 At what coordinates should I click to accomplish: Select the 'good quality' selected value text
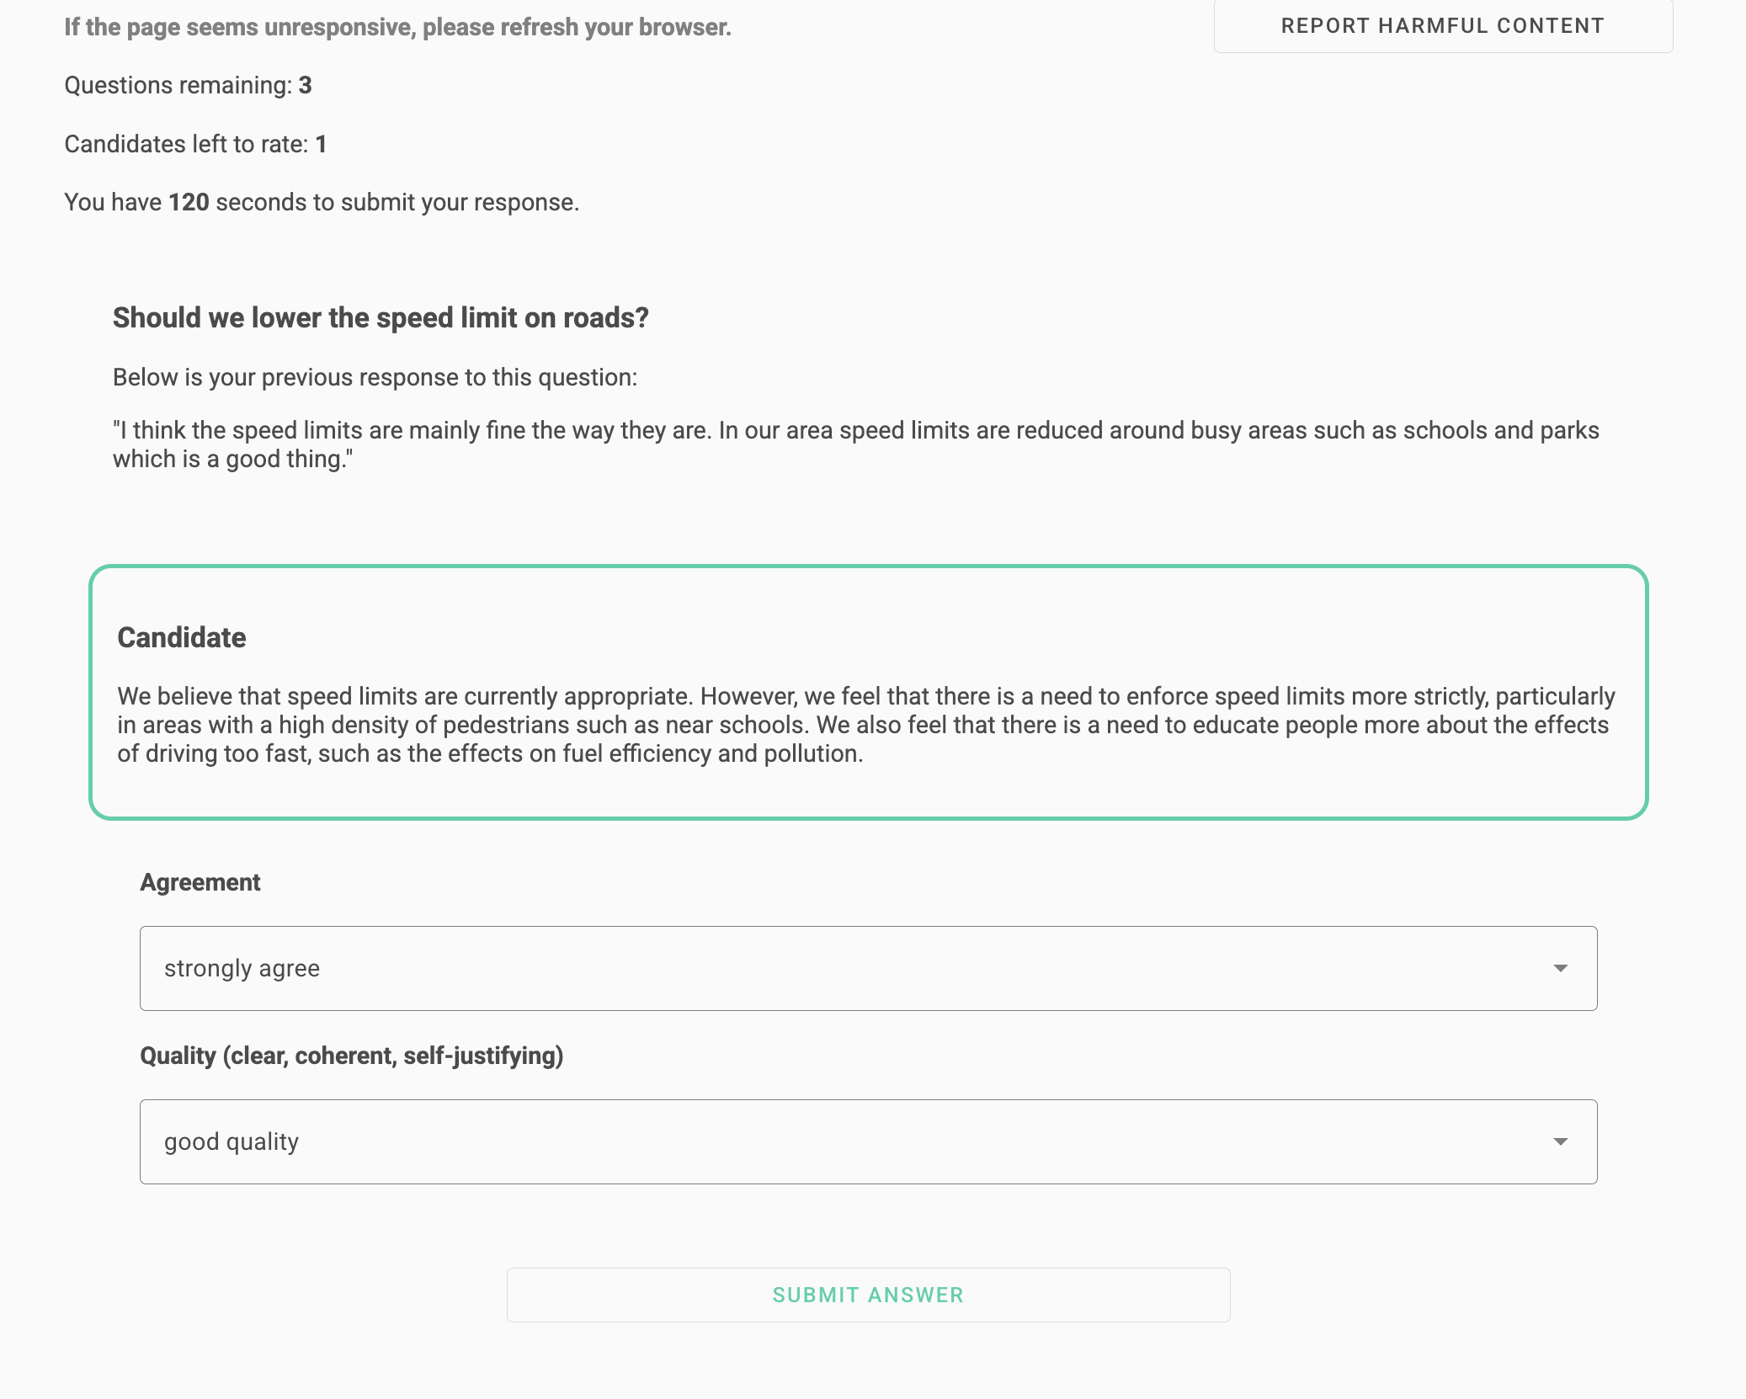(232, 1141)
